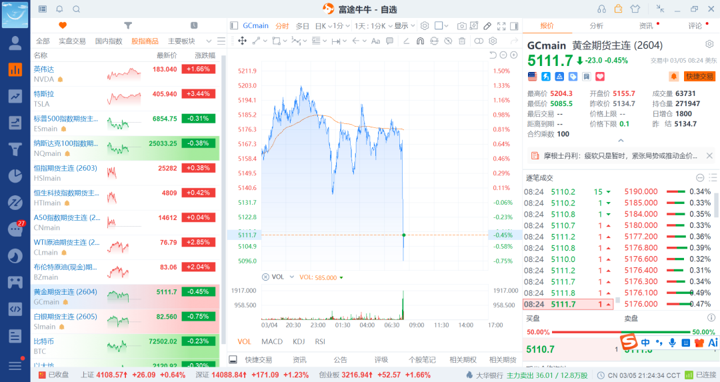Open the code bracket sidebar icon

15,309
